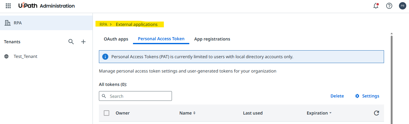This screenshot has height=124, width=409.
Task: Open the app launcher grid icon
Action: coord(8,6)
